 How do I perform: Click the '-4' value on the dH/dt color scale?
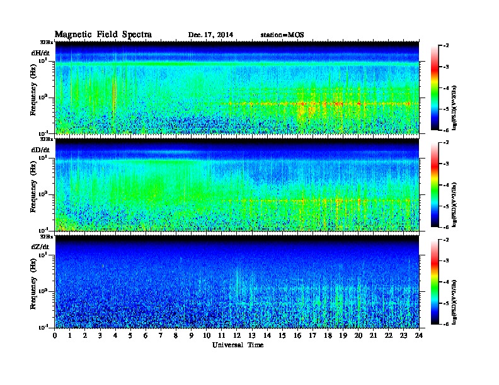(446, 88)
